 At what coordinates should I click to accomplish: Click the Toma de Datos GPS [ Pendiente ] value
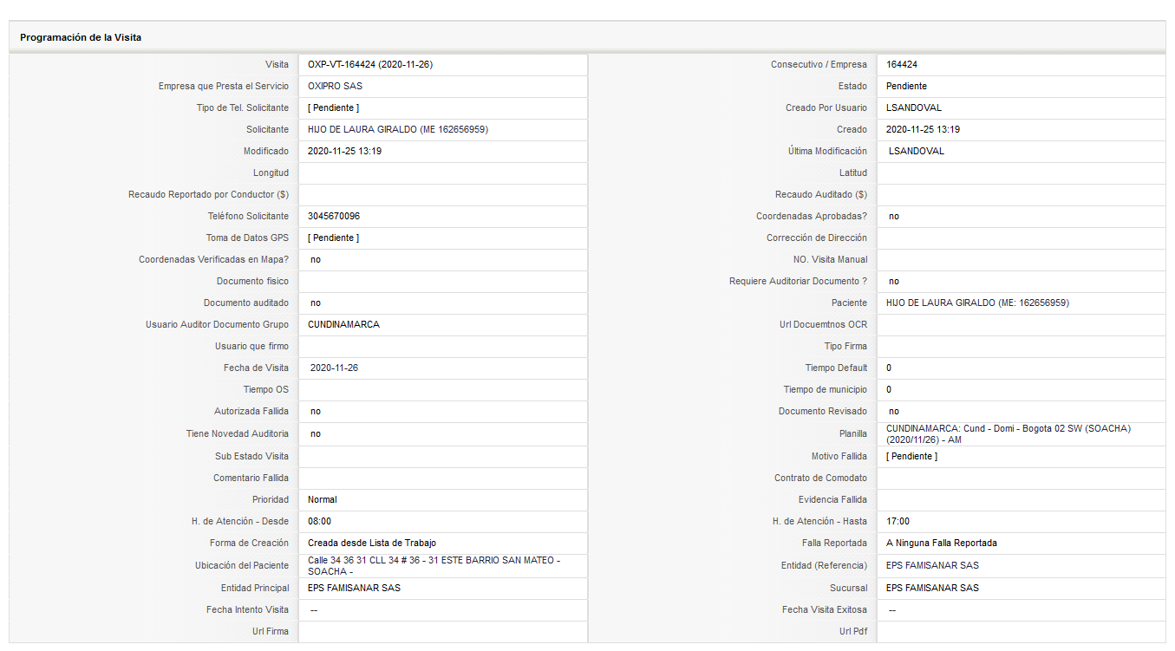click(x=333, y=238)
